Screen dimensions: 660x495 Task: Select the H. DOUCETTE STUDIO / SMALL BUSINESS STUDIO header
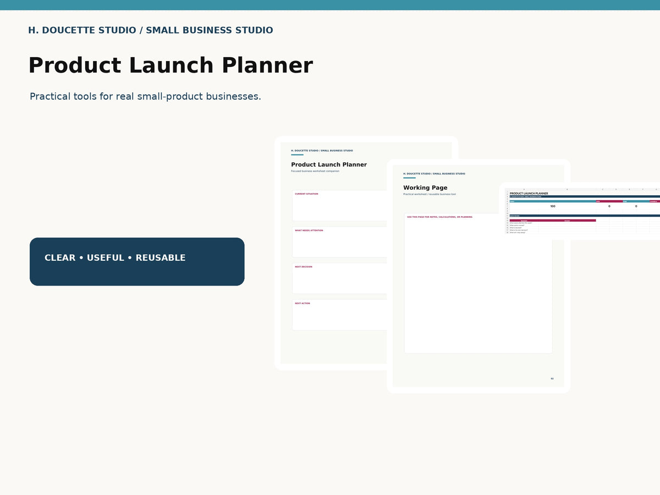click(x=151, y=30)
